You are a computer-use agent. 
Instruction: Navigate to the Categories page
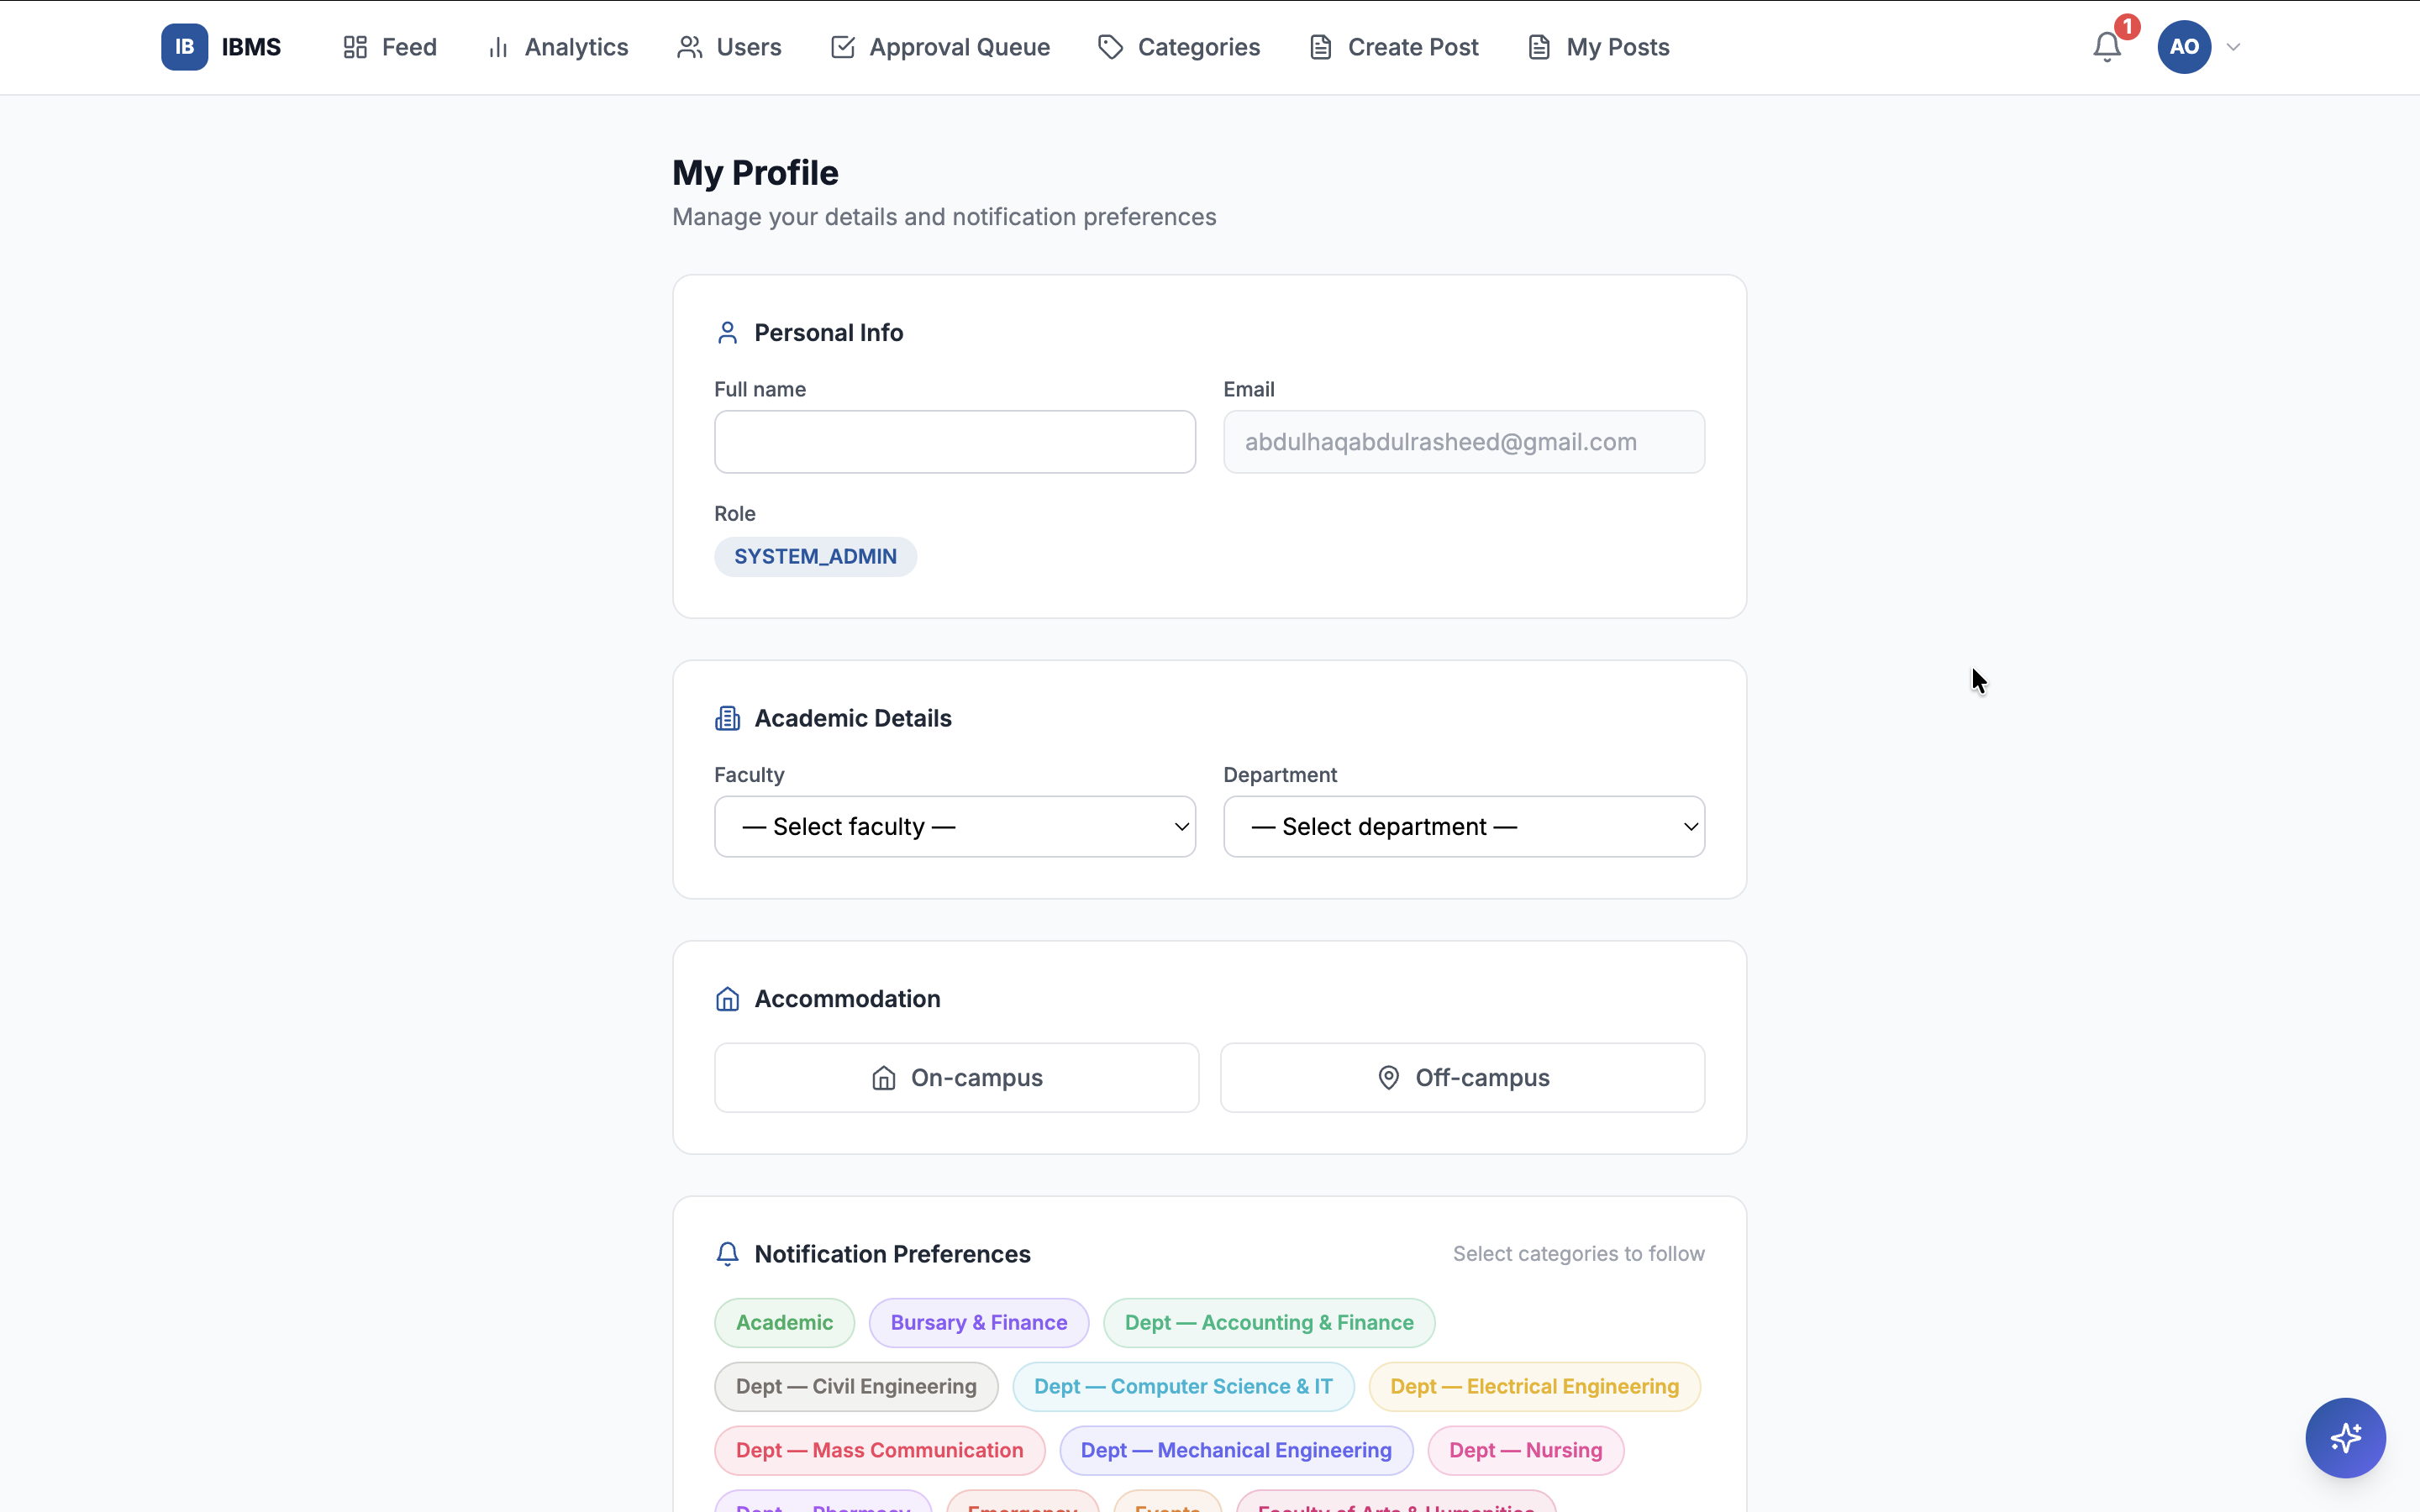[x=1178, y=47]
